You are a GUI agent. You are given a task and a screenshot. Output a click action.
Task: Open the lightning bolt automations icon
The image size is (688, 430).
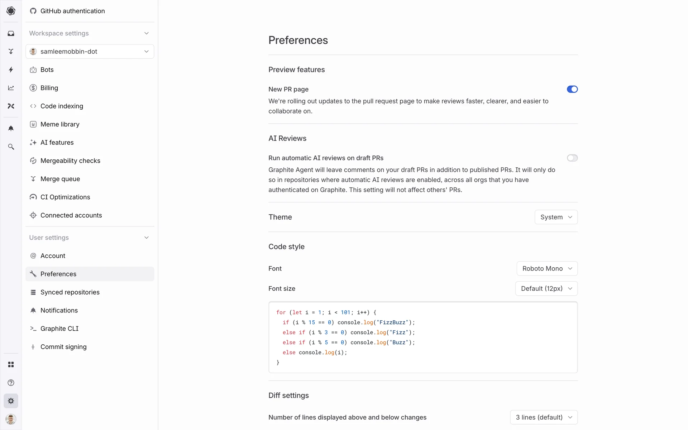pos(11,70)
